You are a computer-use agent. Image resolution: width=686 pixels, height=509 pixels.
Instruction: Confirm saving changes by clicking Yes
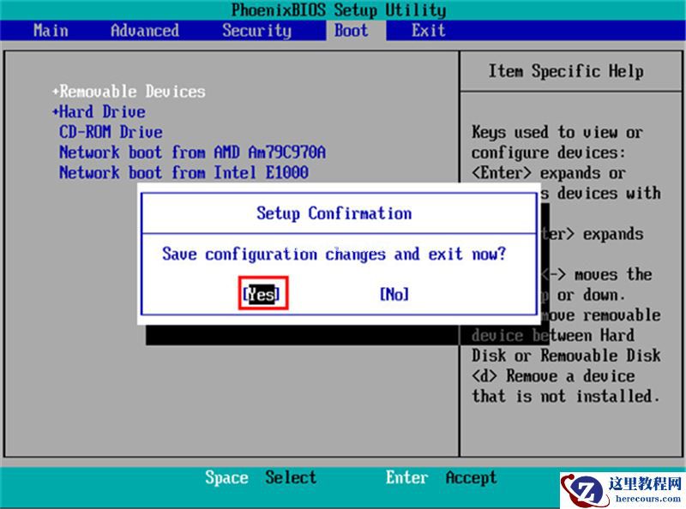pos(262,293)
